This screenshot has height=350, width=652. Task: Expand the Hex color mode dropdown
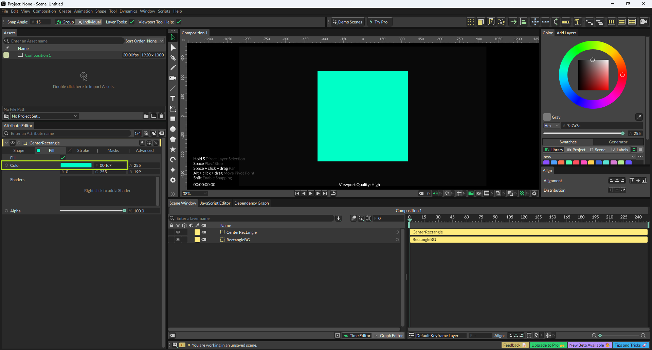point(551,126)
